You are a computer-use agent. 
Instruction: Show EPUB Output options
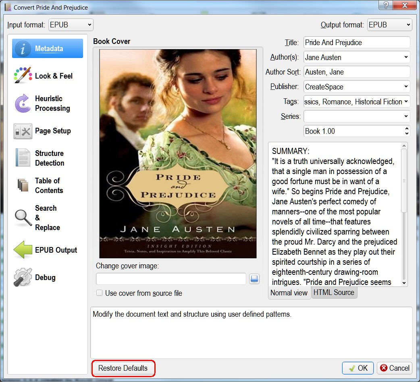pyautogui.click(x=48, y=250)
